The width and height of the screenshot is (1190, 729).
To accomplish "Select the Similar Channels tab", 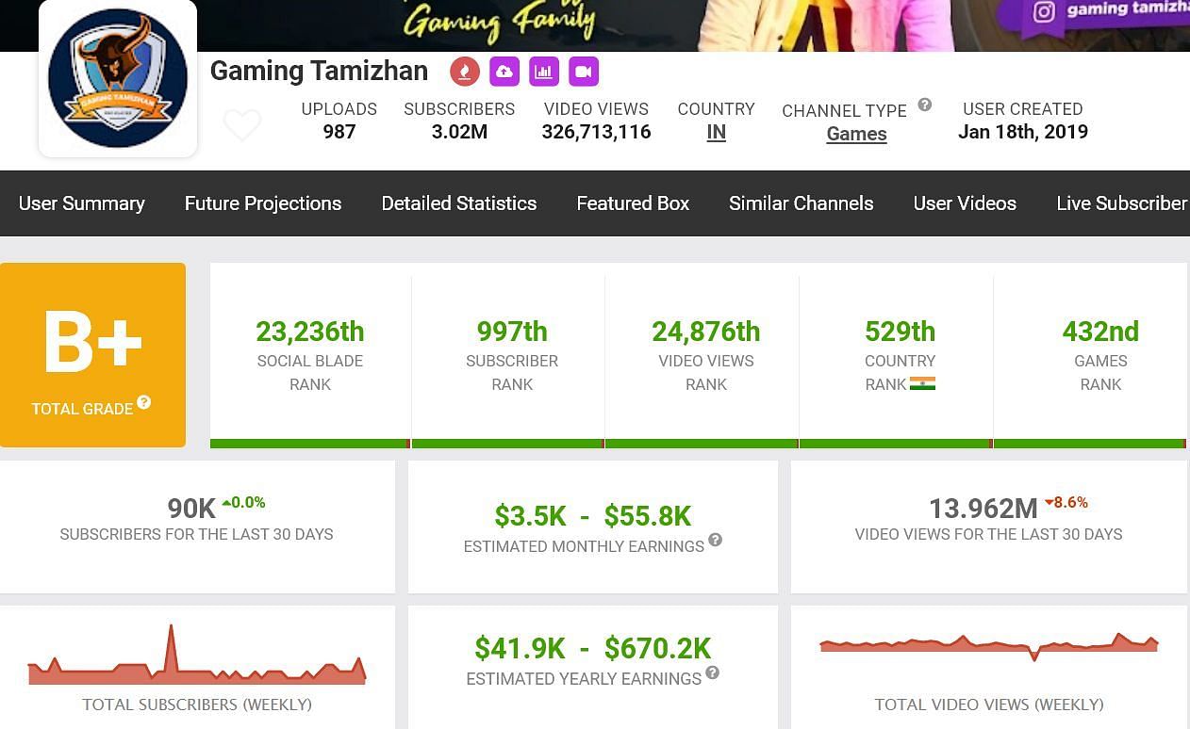I will coord(802,203).
